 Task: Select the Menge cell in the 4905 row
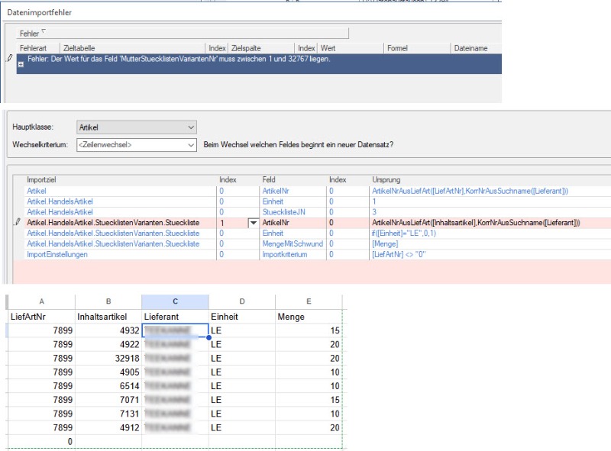pyautogui.click(x=309, y=372)
